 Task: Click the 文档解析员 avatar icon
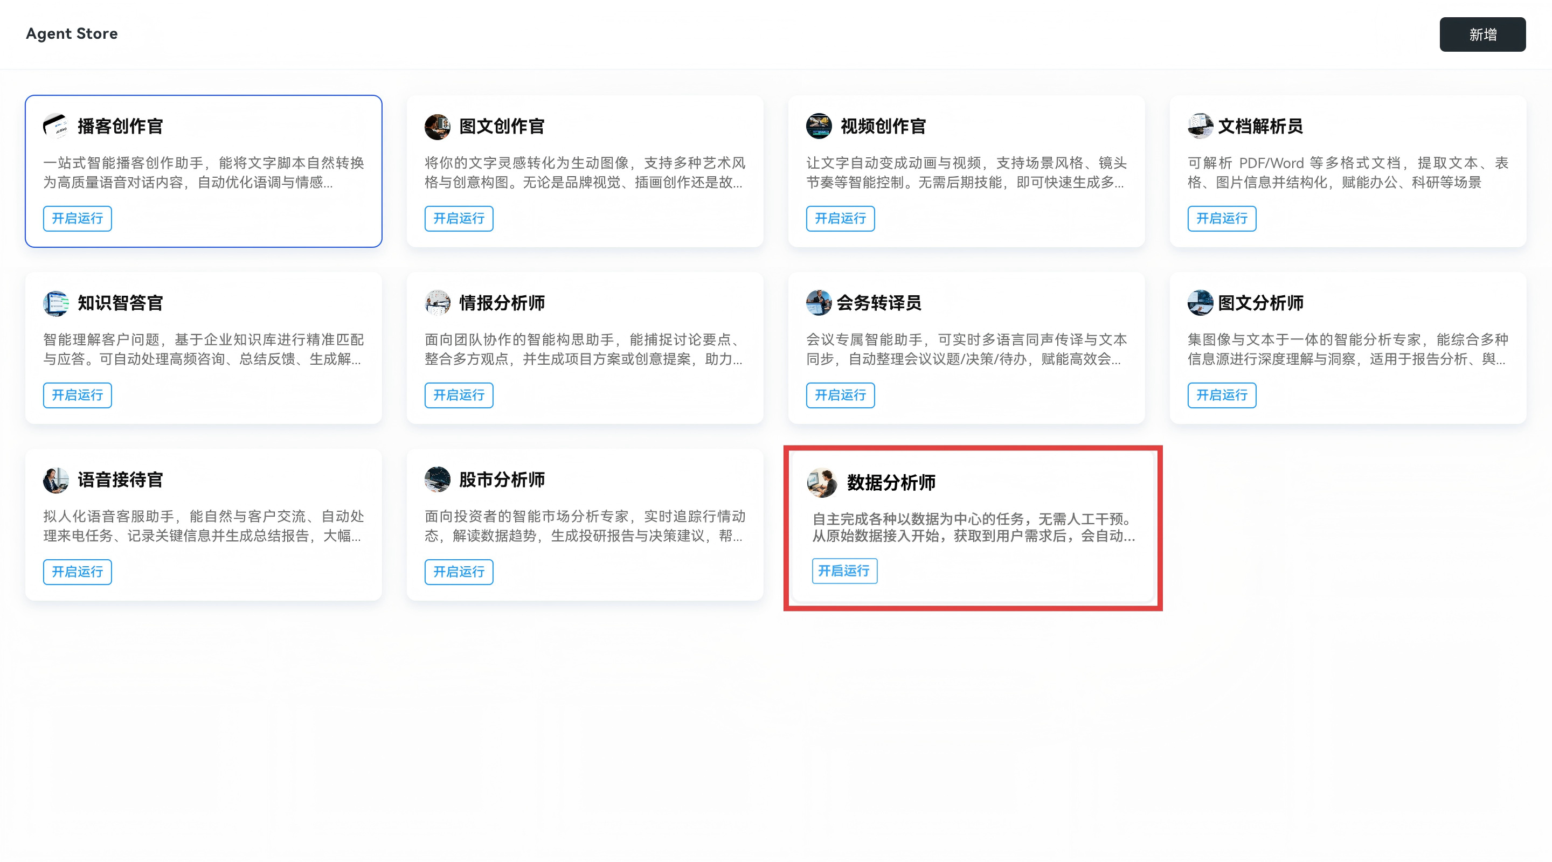(1200, 126)
